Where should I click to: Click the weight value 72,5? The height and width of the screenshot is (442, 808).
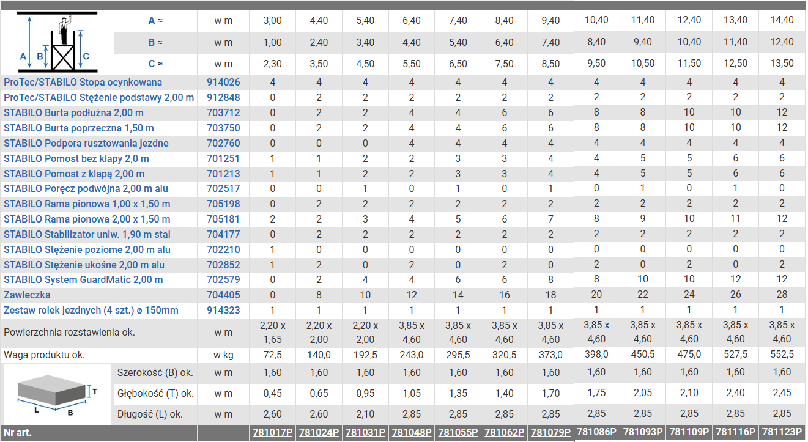273,355
